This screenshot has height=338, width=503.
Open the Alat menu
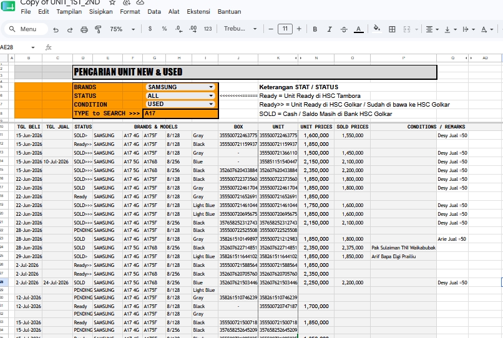[x=173, y=12]
